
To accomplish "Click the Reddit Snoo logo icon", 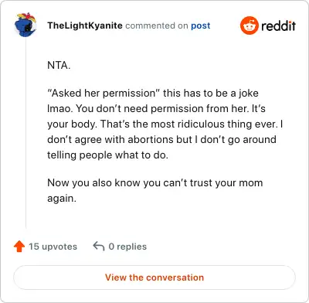I will (249, 26).
